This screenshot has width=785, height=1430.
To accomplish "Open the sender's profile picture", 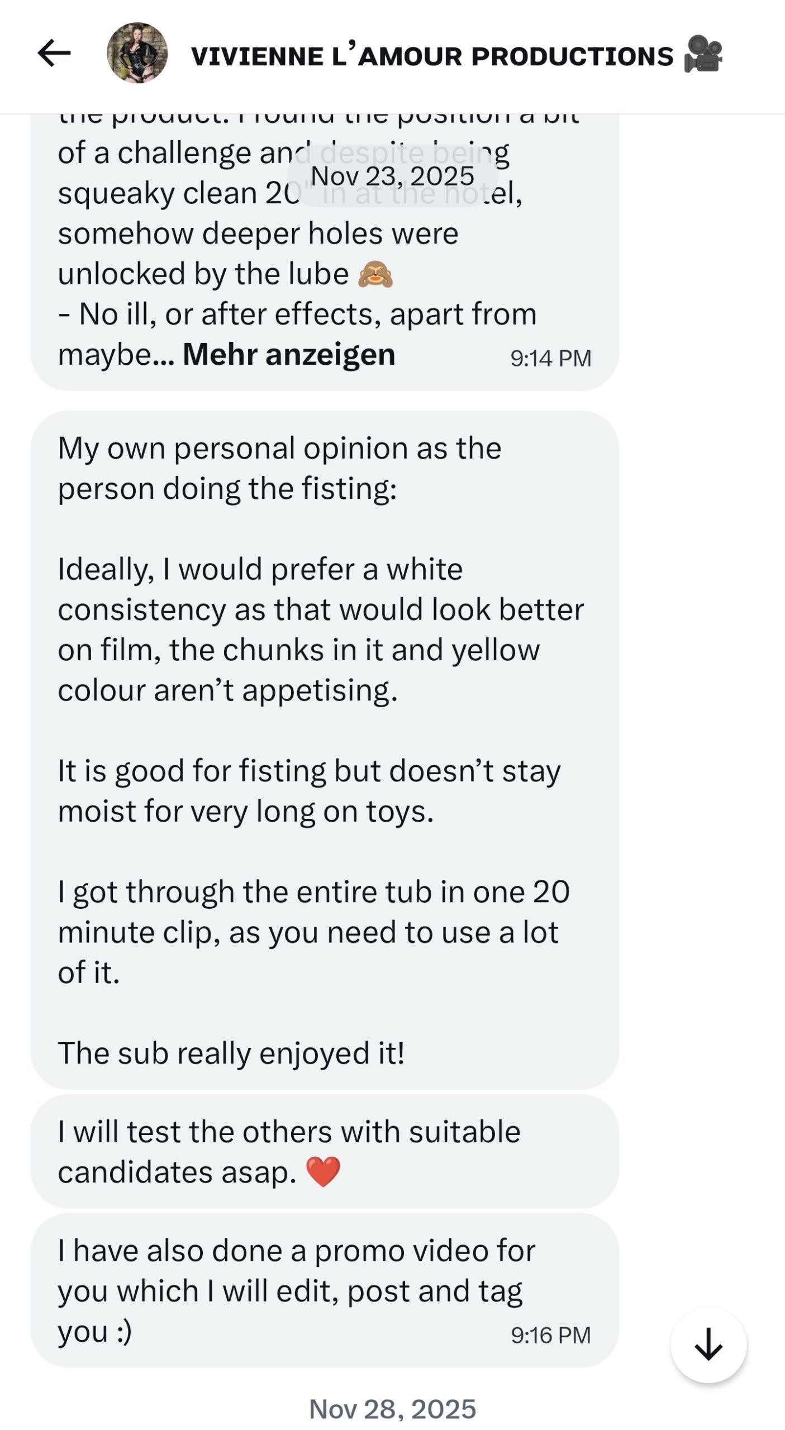I will click(137, 54).
